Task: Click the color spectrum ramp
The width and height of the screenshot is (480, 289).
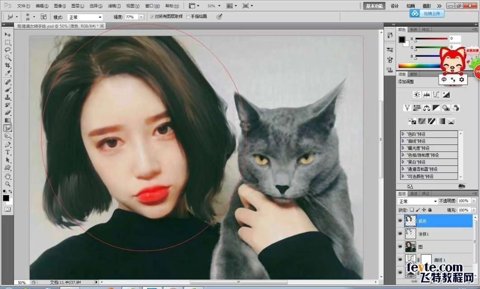Action: click(419, 65)
